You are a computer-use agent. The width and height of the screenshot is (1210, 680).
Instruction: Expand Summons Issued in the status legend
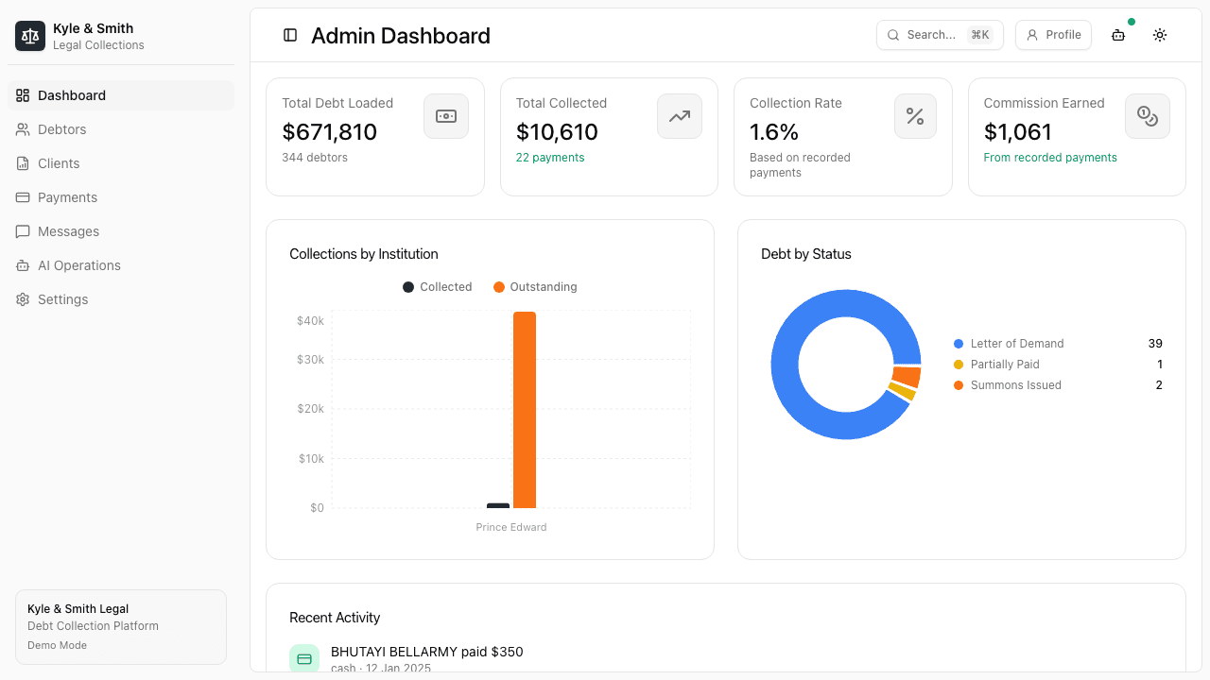[x=1015, y=384]
